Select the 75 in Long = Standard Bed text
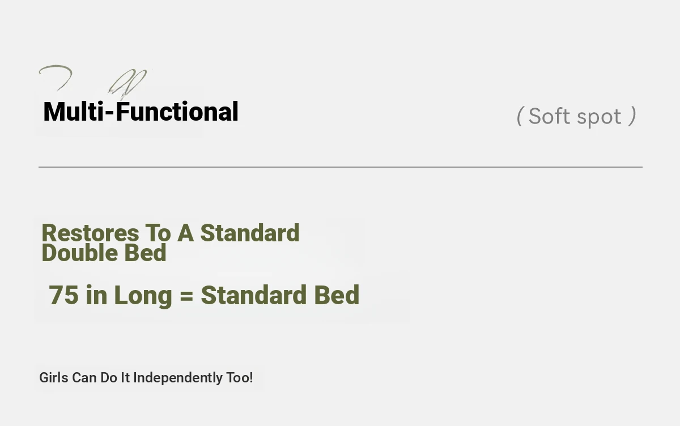680x426 pixels. (204, 295)
